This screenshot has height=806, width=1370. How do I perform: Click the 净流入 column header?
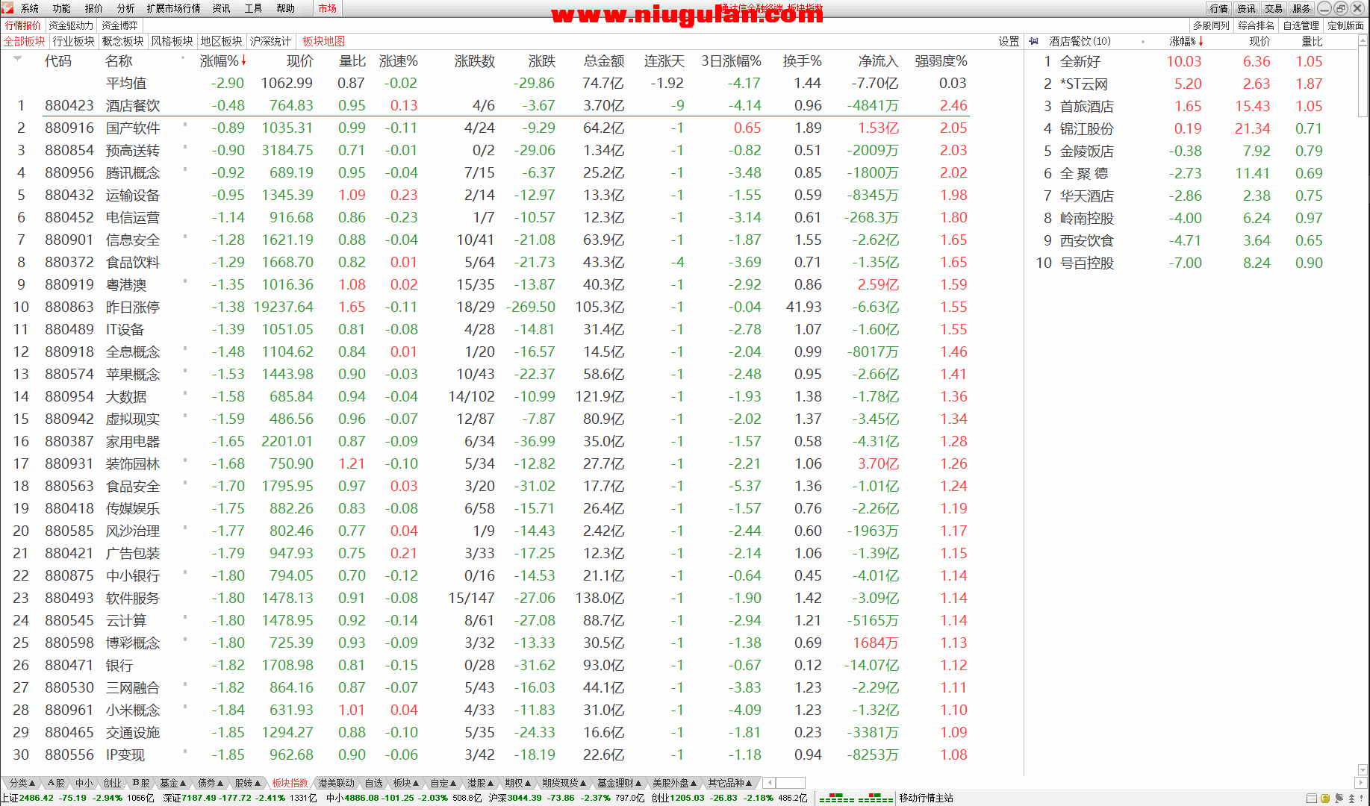pos(878,61)
